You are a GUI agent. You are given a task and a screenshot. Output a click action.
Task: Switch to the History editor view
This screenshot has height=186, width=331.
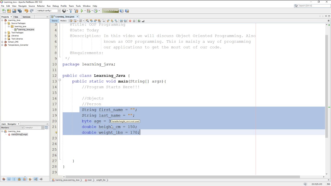click(x=63, y=21)
